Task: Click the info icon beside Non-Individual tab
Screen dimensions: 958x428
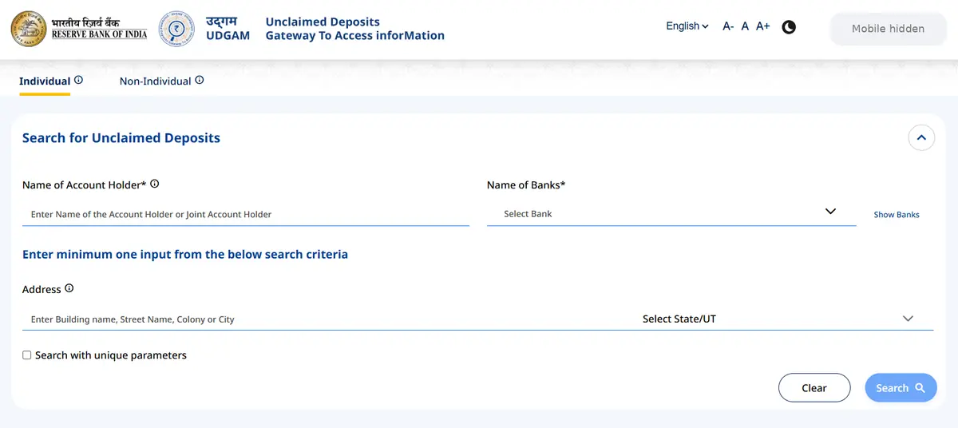Action: [200, 80]
